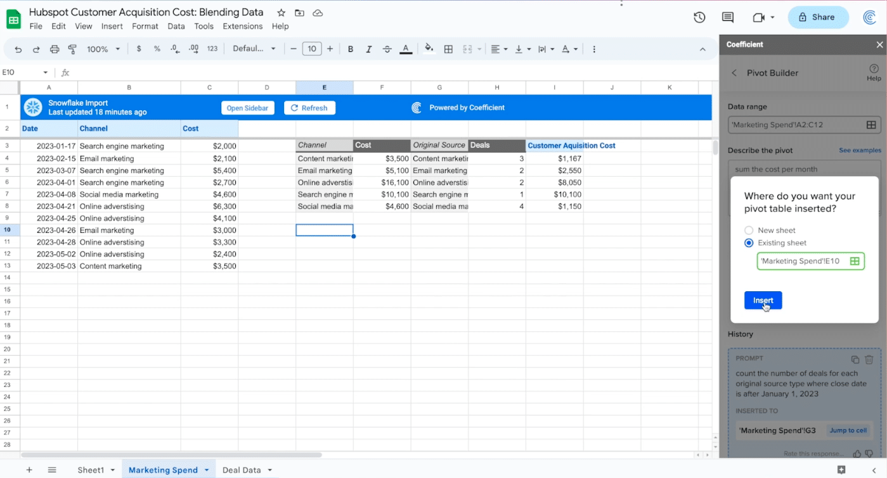Screen dimensions: 887x478
Task: View cloud save status icon
Action: click(x=318, y=13)
